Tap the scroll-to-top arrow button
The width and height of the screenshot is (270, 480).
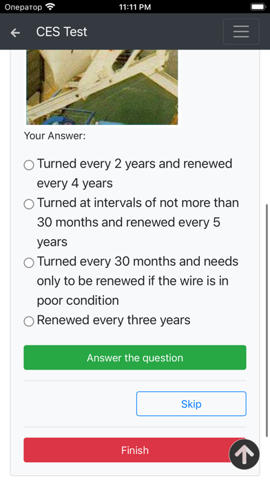(245, 454)
